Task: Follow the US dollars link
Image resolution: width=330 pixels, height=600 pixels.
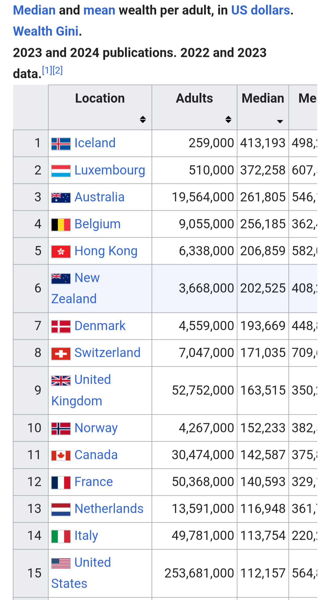Action: [x=260, y=10]
